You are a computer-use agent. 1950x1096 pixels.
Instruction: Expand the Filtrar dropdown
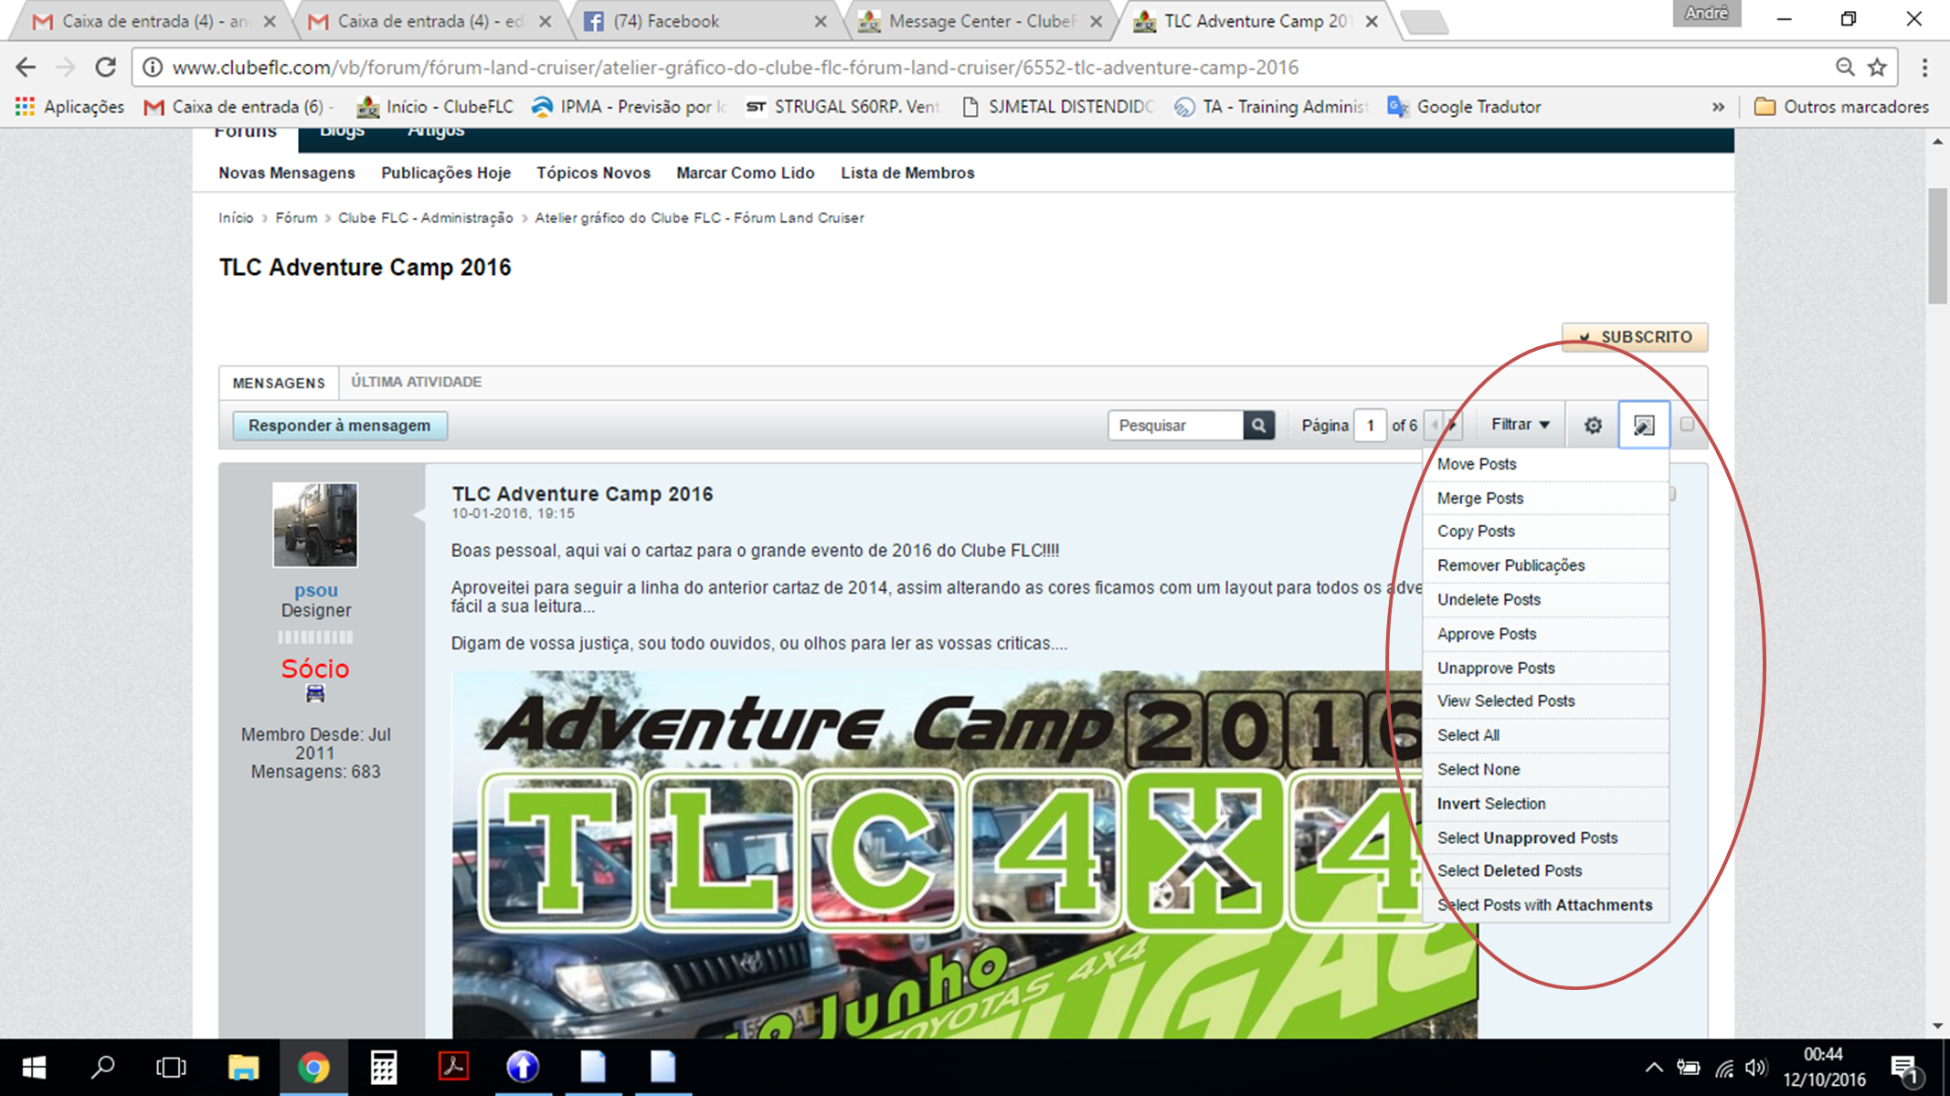click(x=1521, y=425)
